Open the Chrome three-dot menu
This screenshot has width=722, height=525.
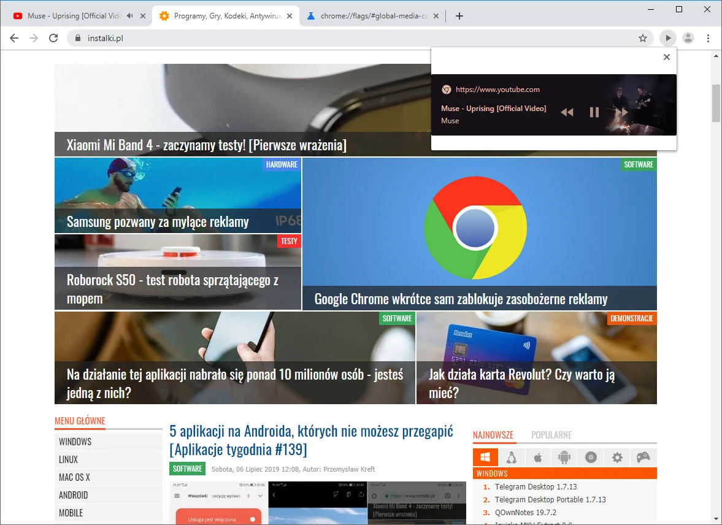coord(708,38)
